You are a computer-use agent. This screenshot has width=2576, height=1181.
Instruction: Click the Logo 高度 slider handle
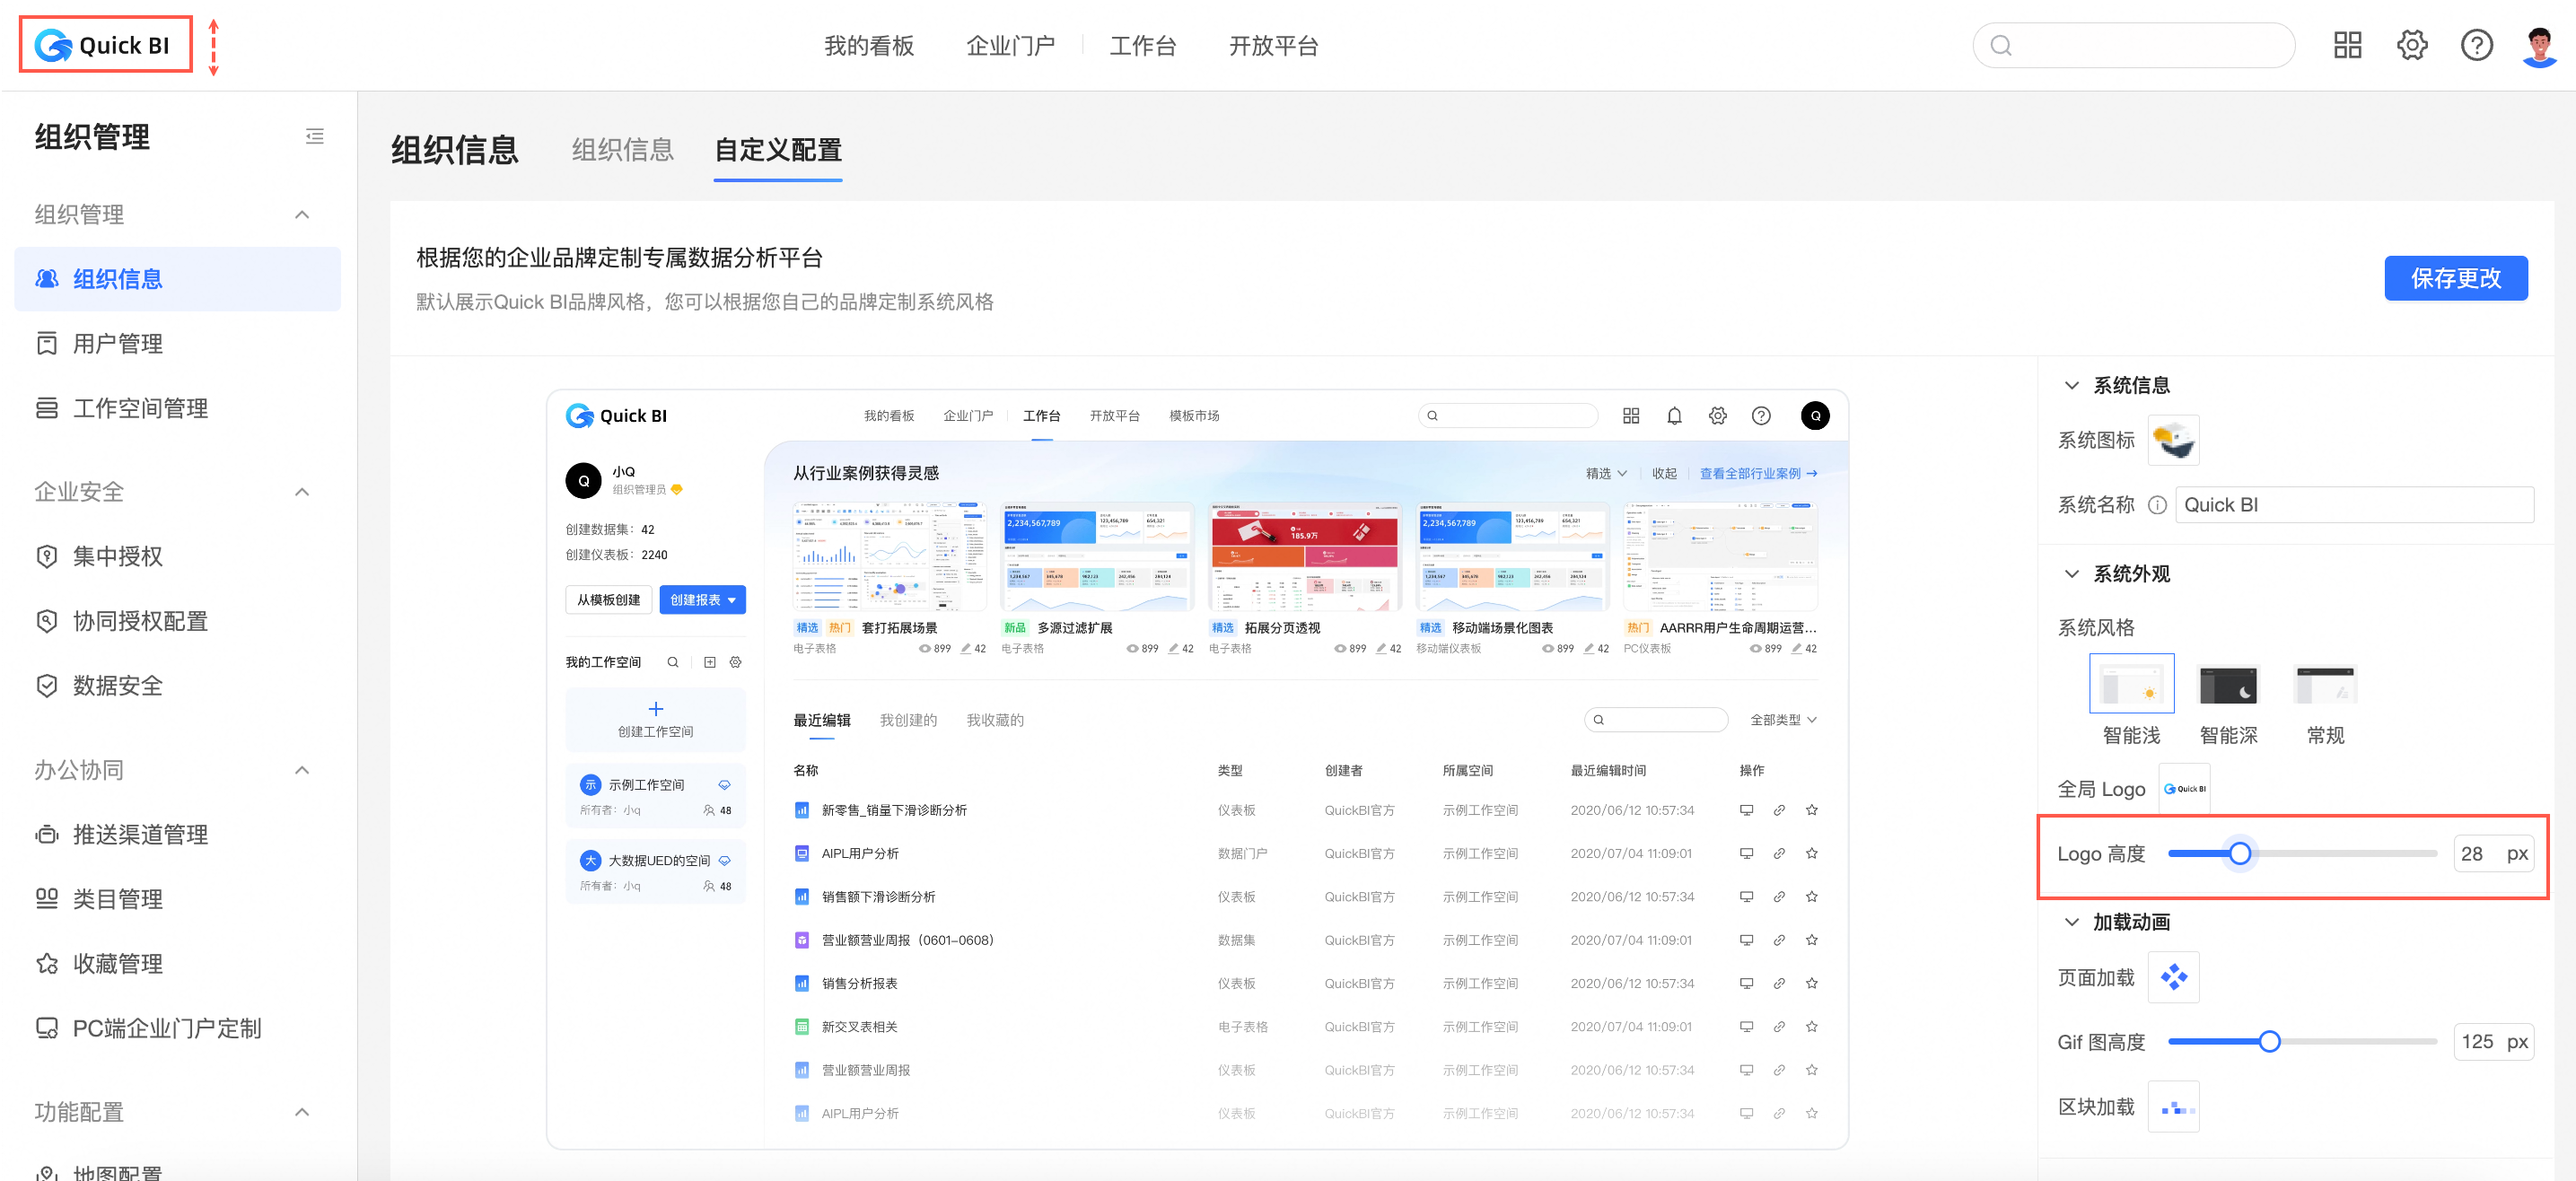point(2239,853)
